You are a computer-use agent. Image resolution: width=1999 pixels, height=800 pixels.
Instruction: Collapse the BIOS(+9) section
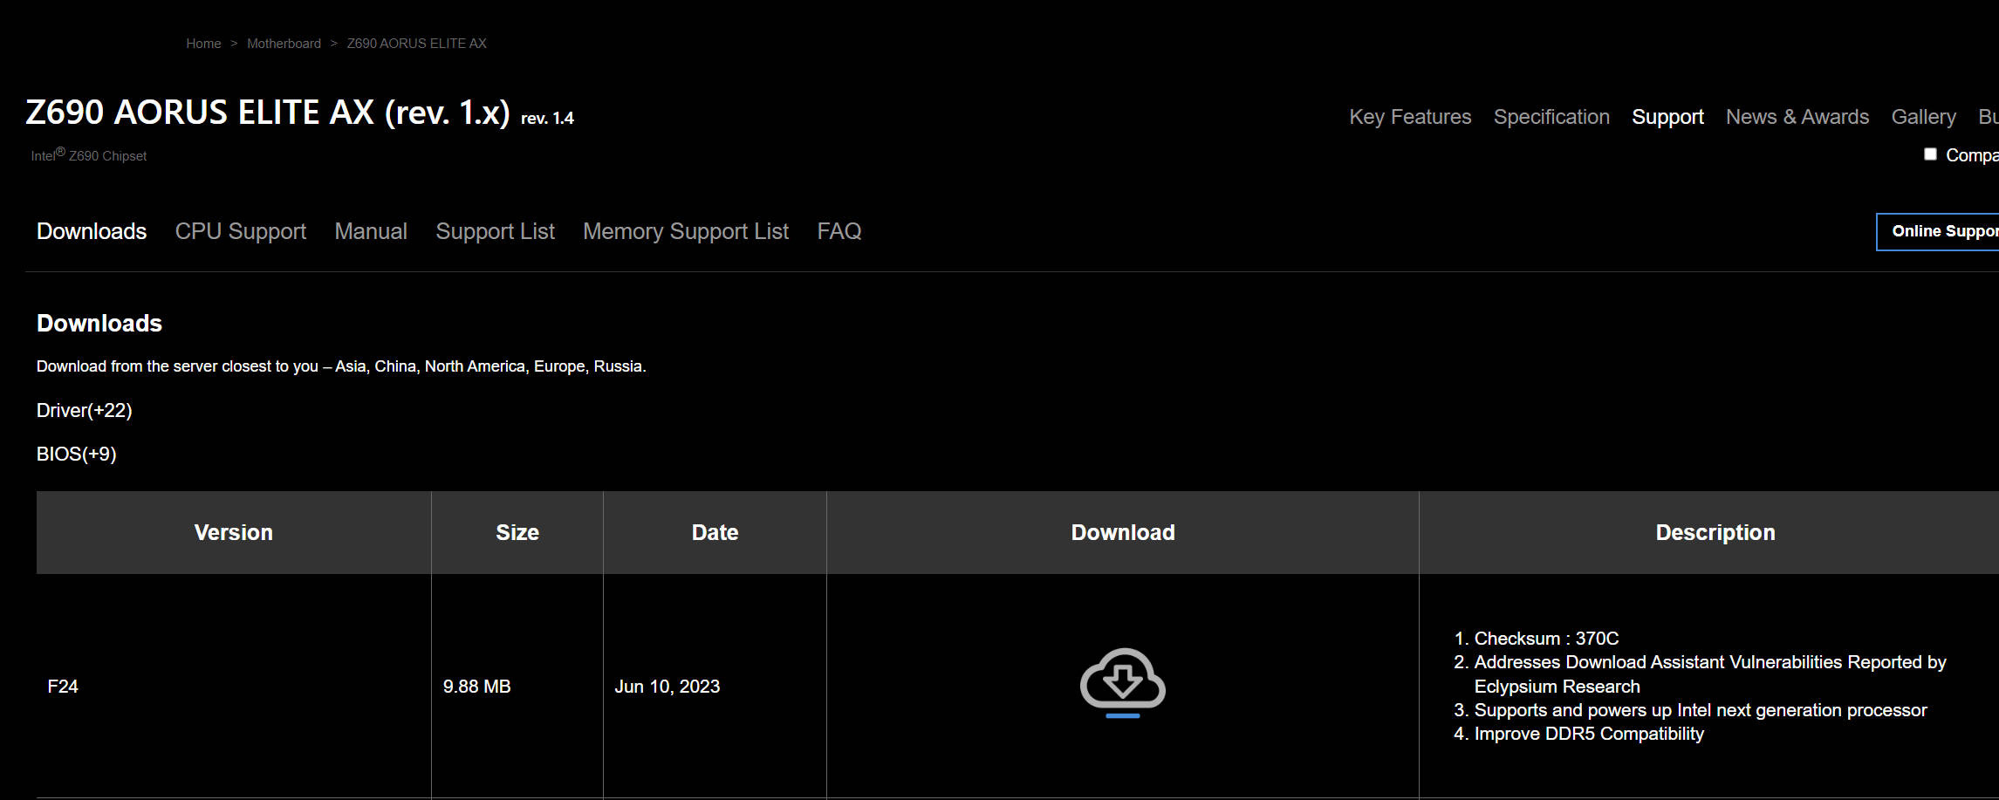tap(77, 454)
